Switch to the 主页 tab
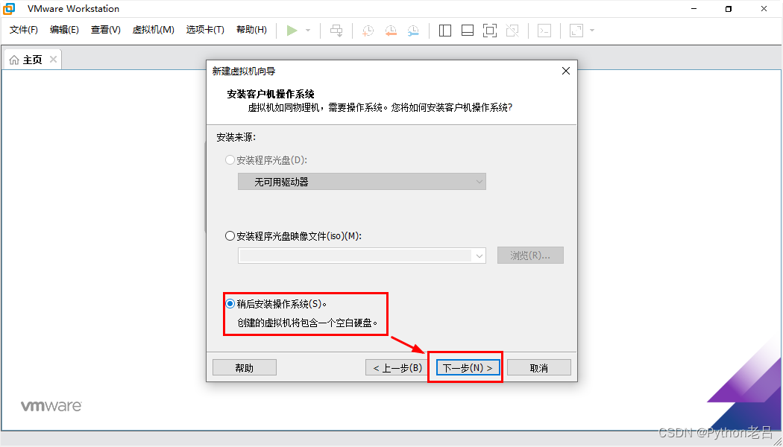 click(33, 60)
